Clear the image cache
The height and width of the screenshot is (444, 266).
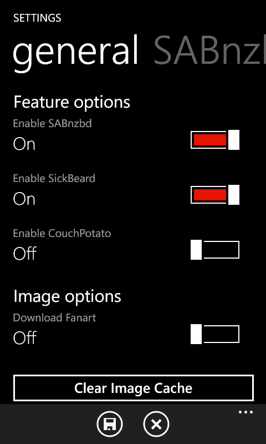click(134, 387)
